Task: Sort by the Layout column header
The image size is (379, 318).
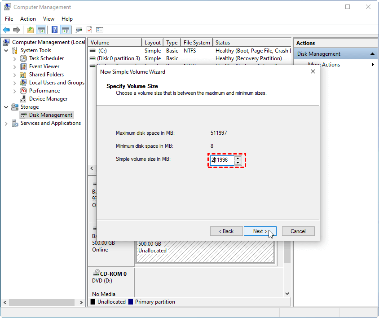Action: pos(153,43)
